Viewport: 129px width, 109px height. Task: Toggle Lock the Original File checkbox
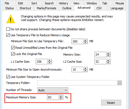(x=13, y=54)
